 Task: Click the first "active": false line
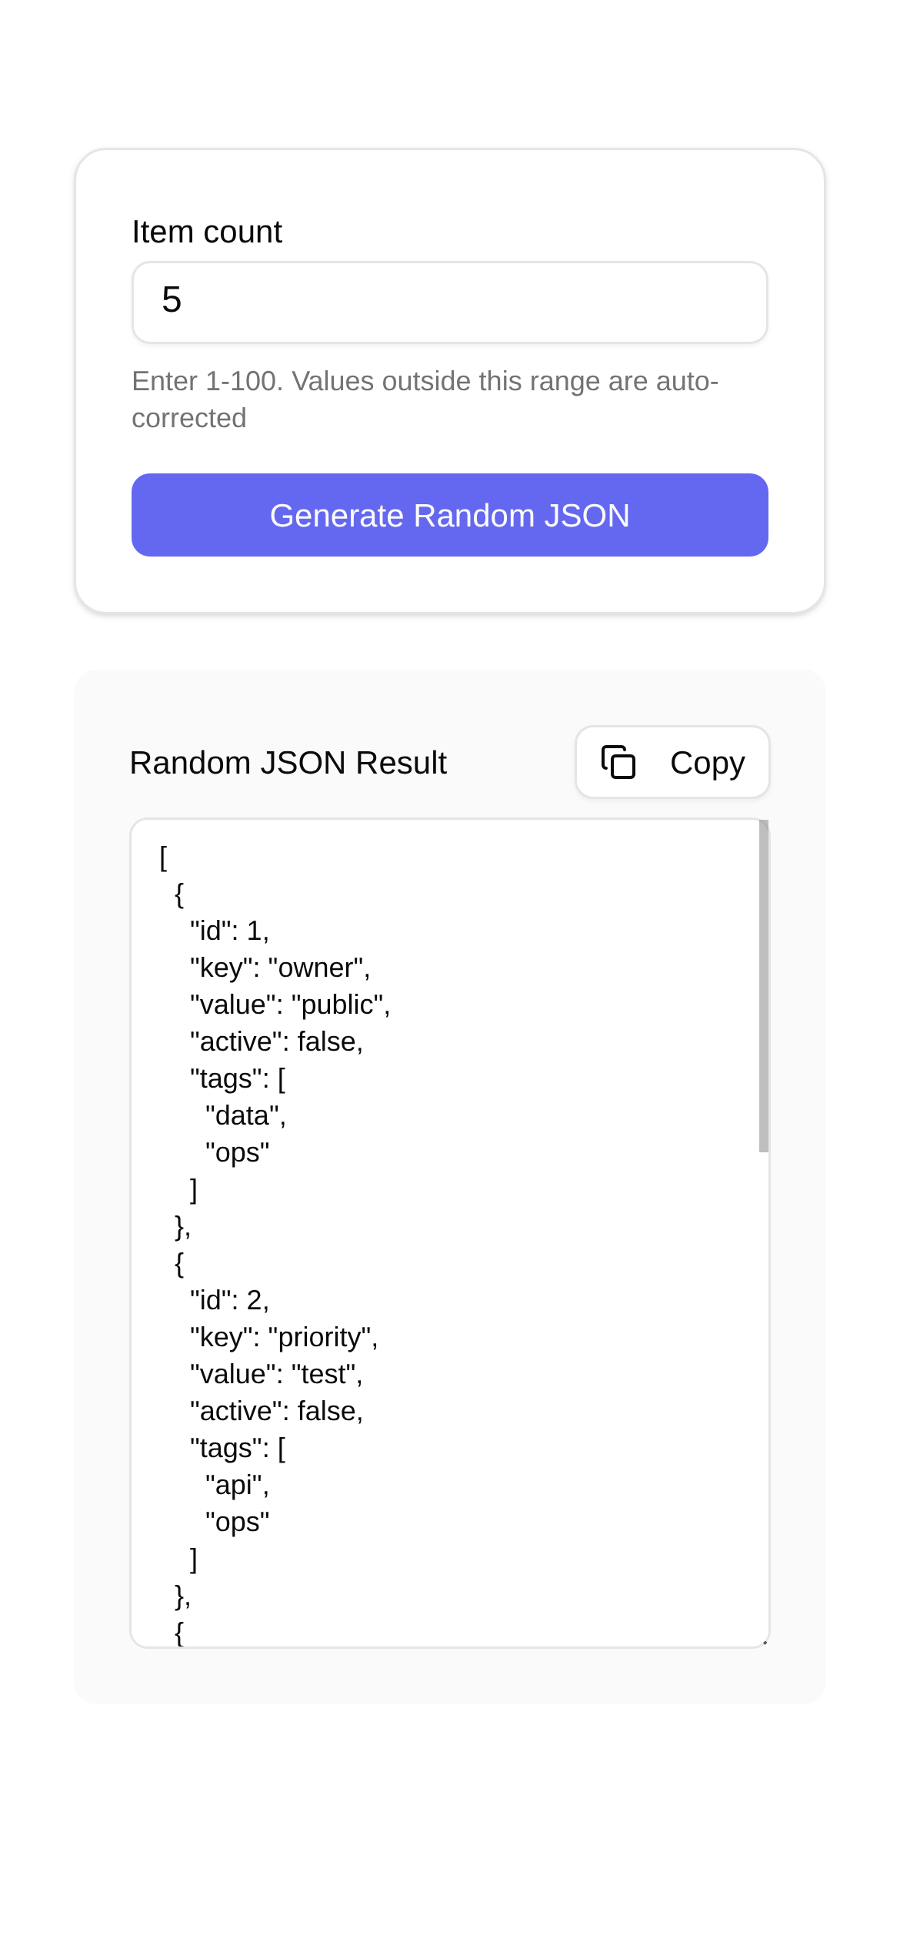click(x=275, y=1041)
